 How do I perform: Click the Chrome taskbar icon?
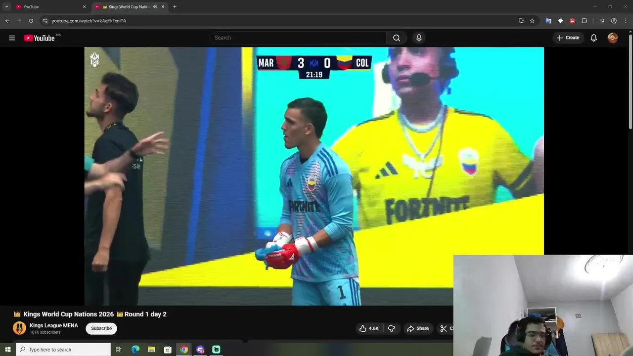tap(184, 350)
